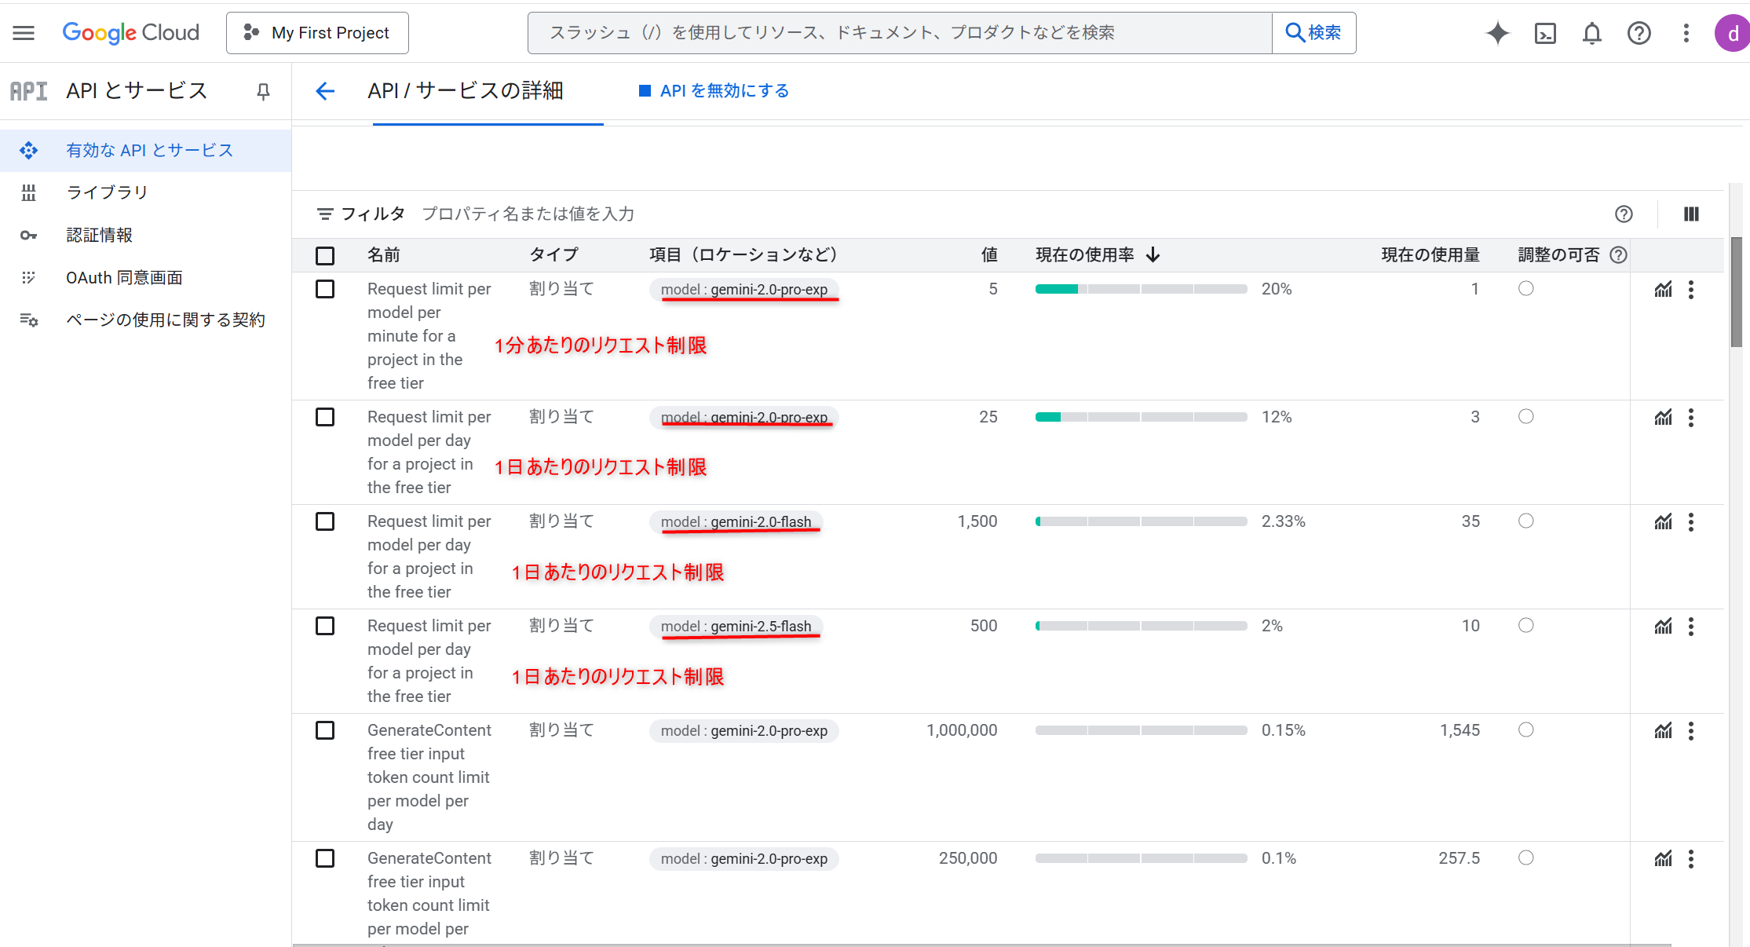Click the 20% usage progress bar
Image resolution: width=1750 pixels, height=947 pixels.
1141,289
